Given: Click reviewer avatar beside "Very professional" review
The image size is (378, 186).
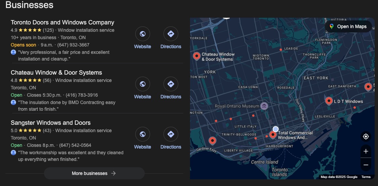Looking at the screenshot, I should click(x=13, y=52).
